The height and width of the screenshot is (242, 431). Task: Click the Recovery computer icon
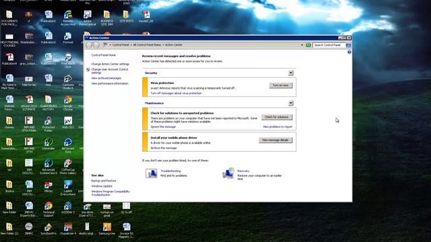pyautogui.click(x=228, y=173)
